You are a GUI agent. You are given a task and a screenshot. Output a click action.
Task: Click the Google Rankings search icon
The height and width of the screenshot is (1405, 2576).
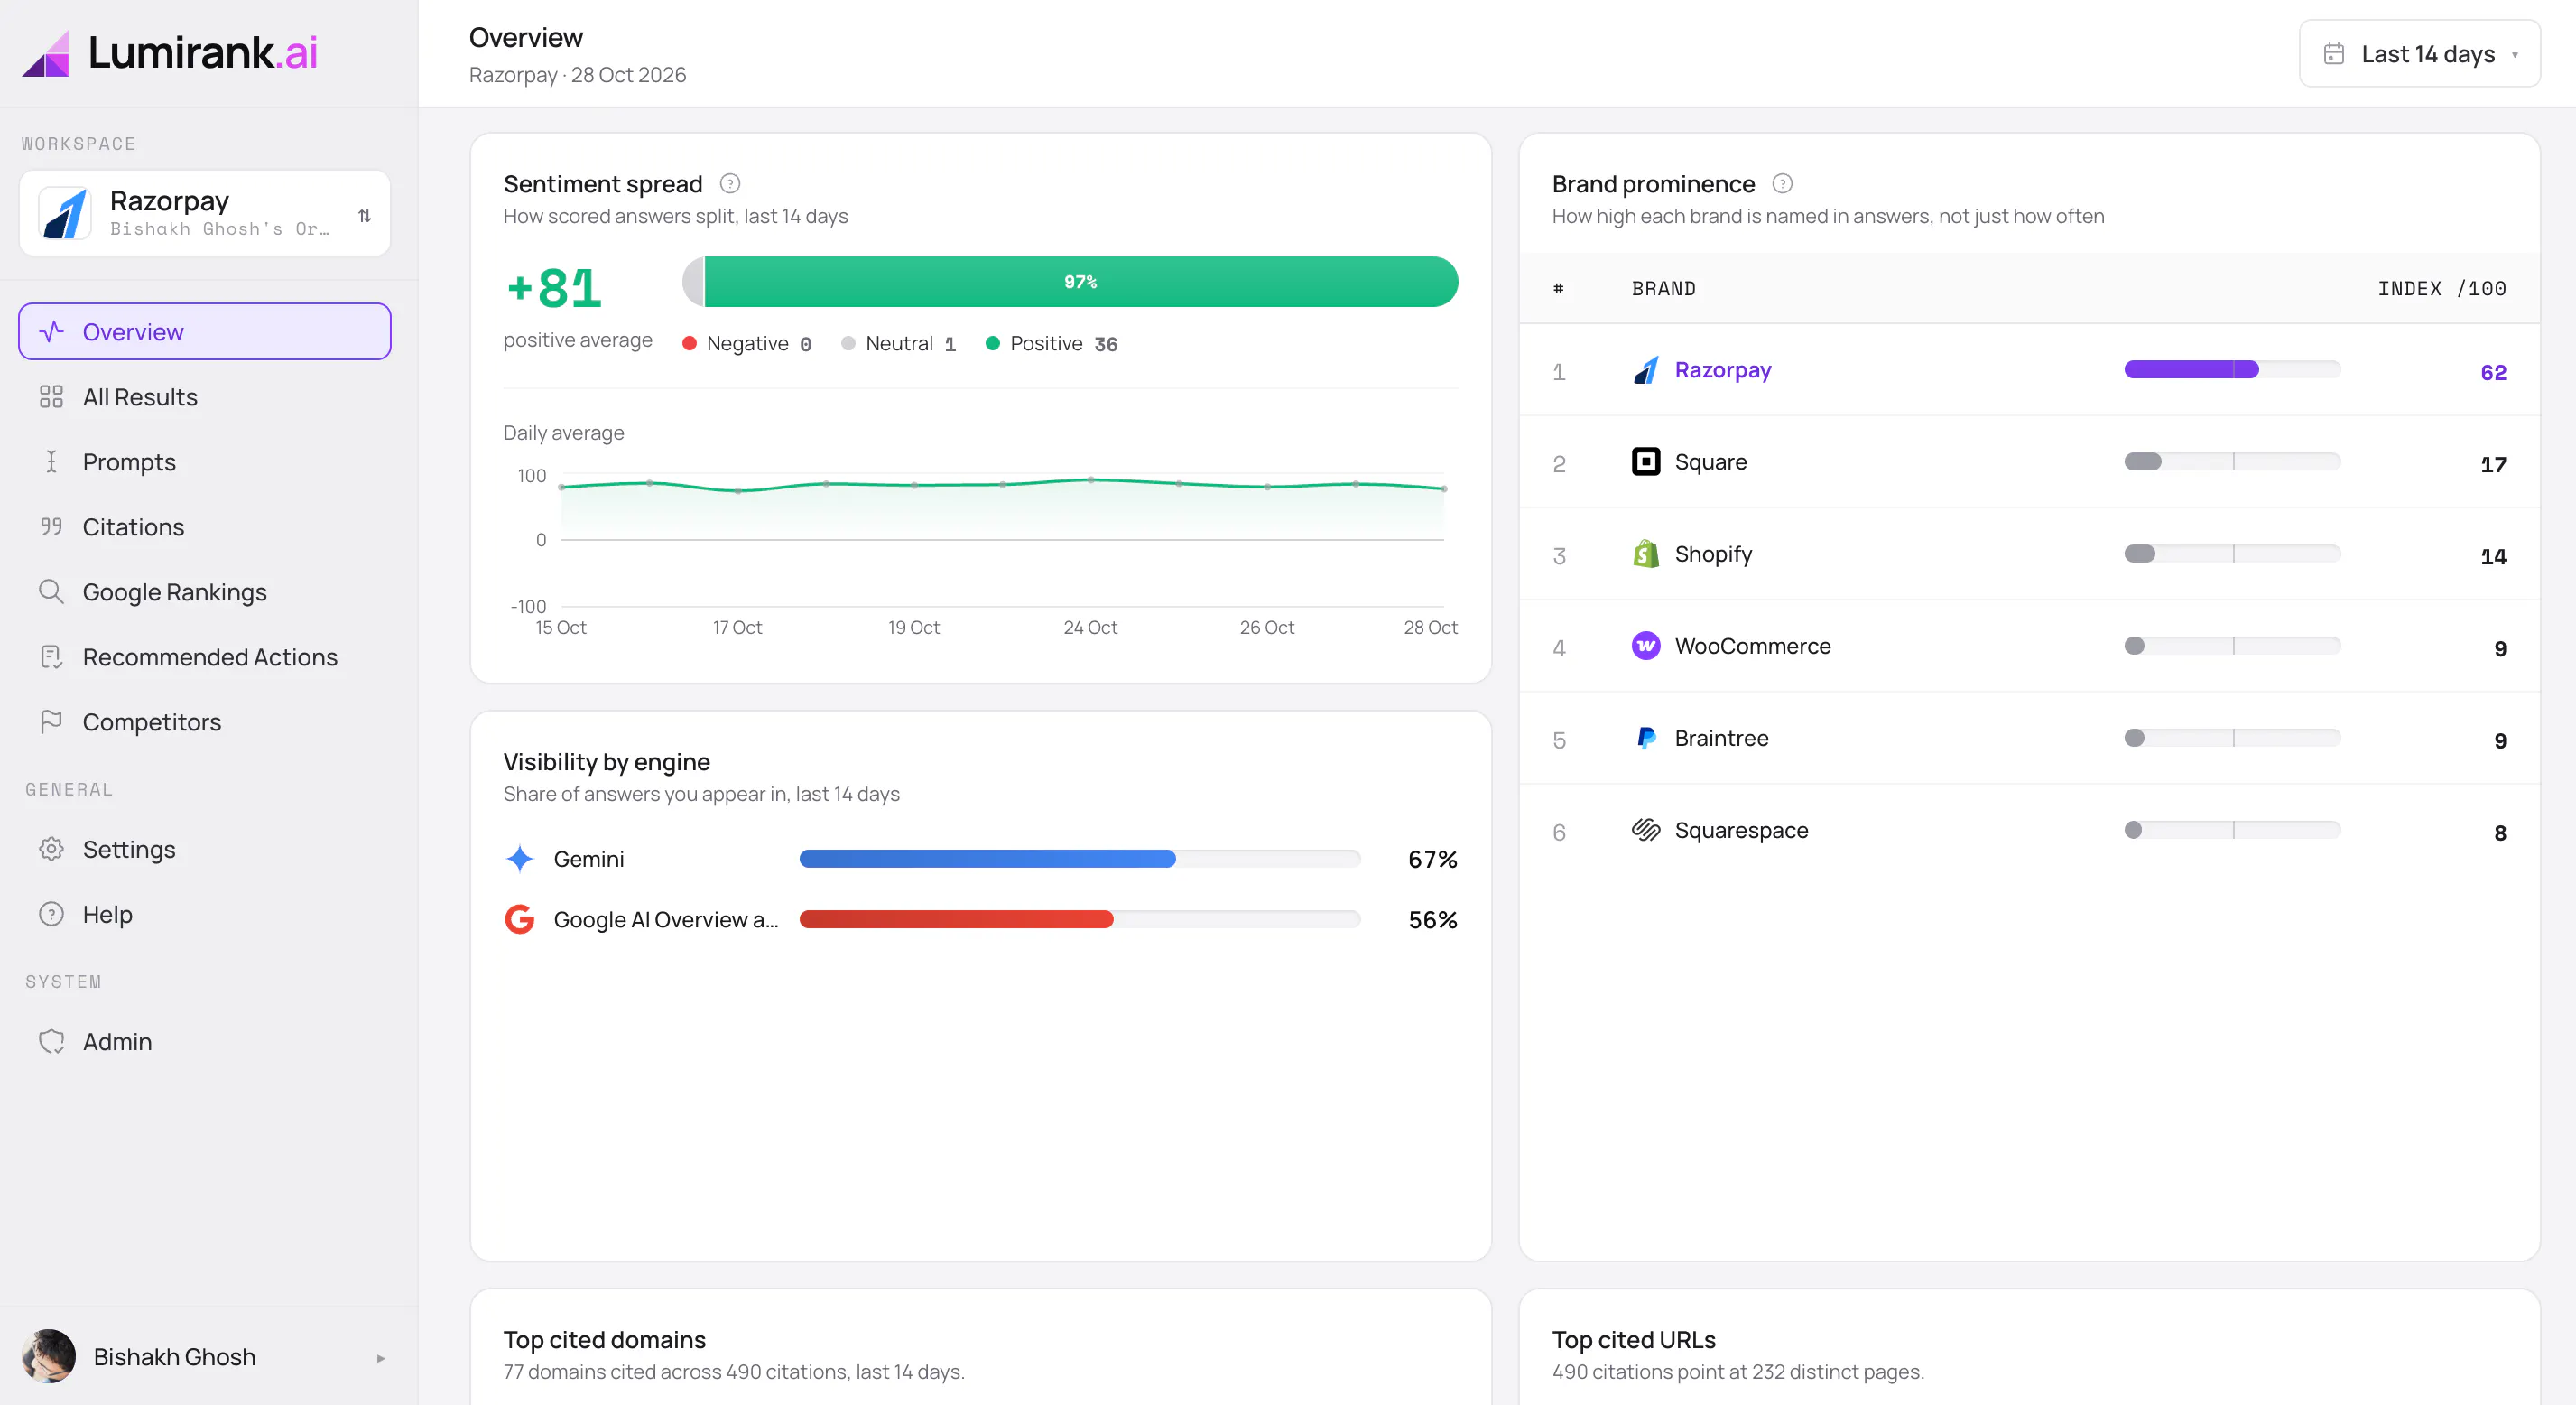[51, 591]
